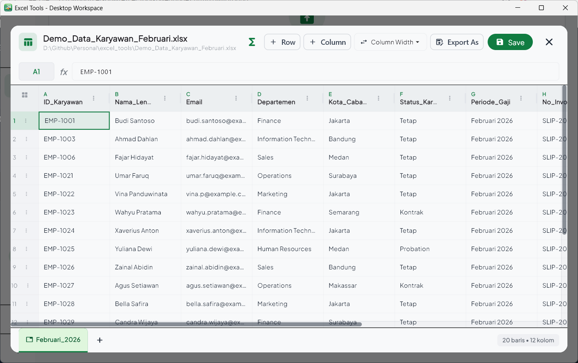Select the Makassar cell
578x363 pixels.
pos(359,286)
